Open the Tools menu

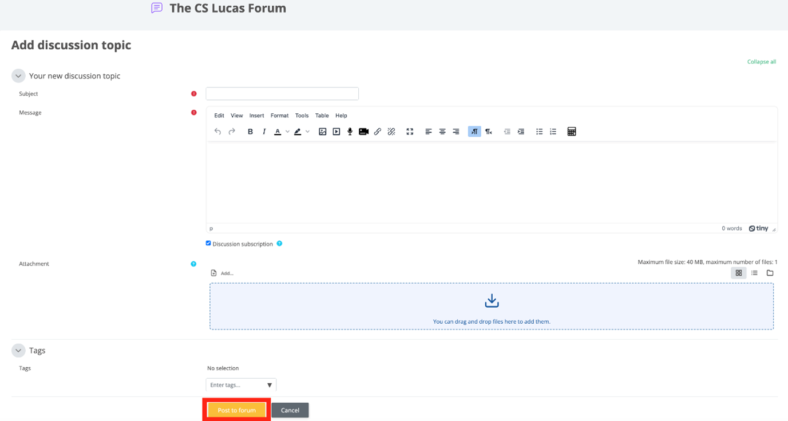point(302,116)
